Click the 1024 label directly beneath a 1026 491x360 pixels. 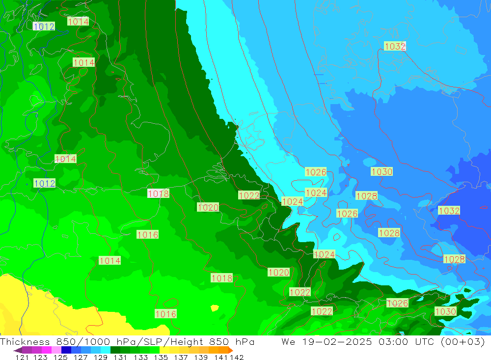[316, 193]
